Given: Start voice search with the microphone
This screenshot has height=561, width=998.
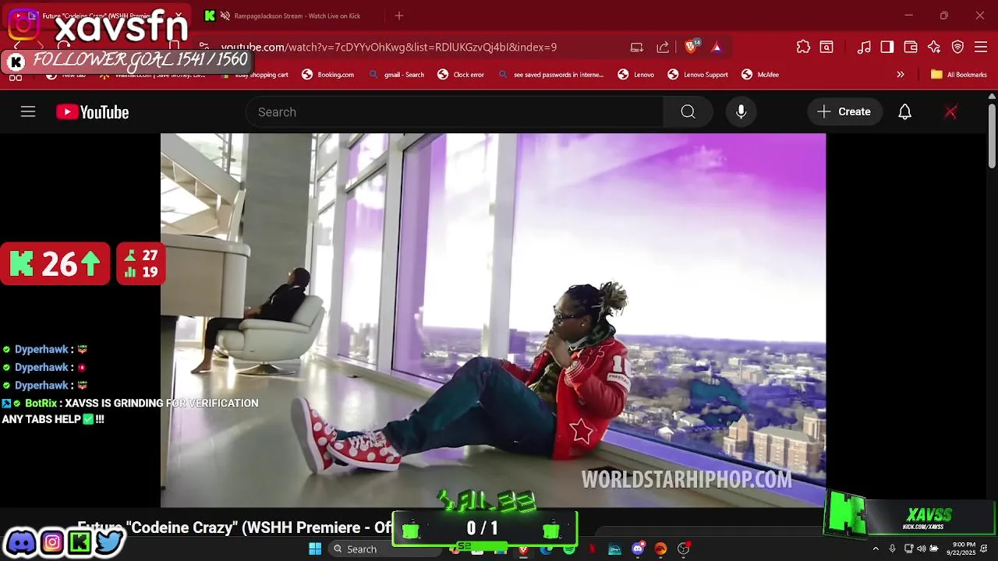Looking at the screenshot, I should click(x=741, y=111).
